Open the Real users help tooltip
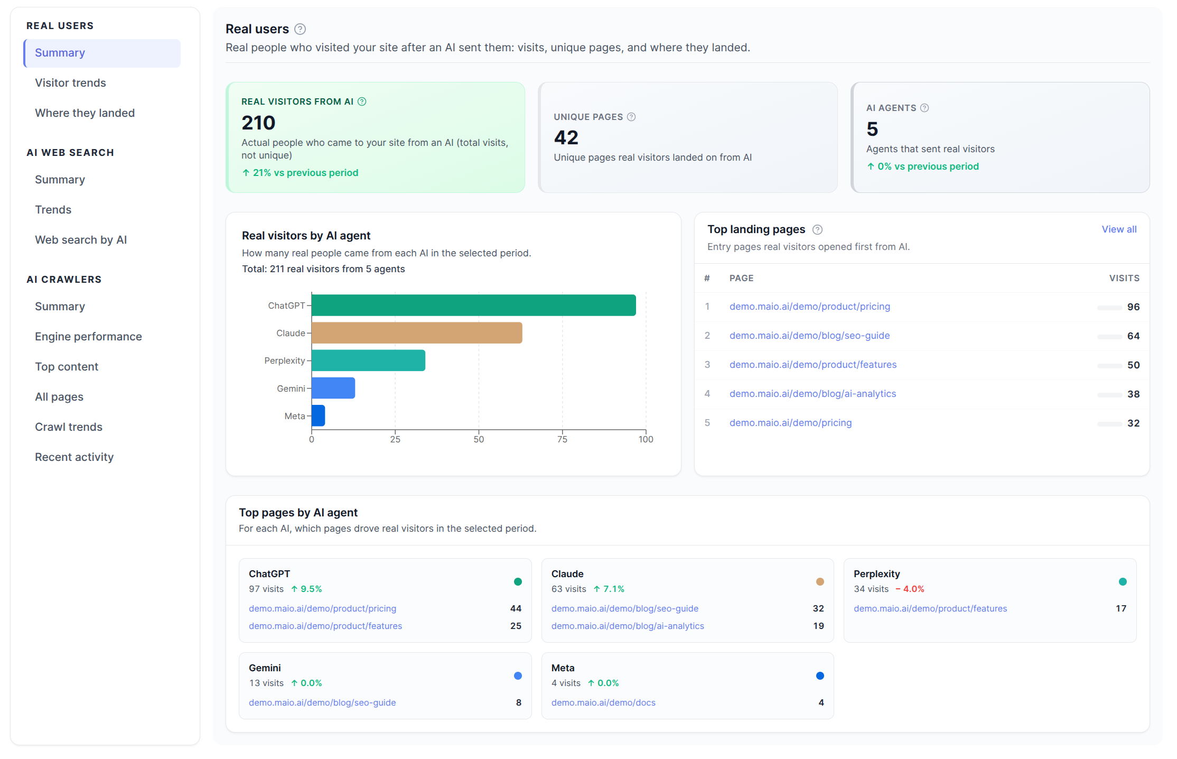This screenshot has width=1177, height=759. point(300,29)
